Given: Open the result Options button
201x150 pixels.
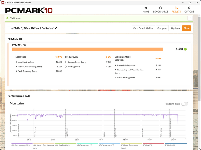Looking at the screenshot, I should point(175,28).
